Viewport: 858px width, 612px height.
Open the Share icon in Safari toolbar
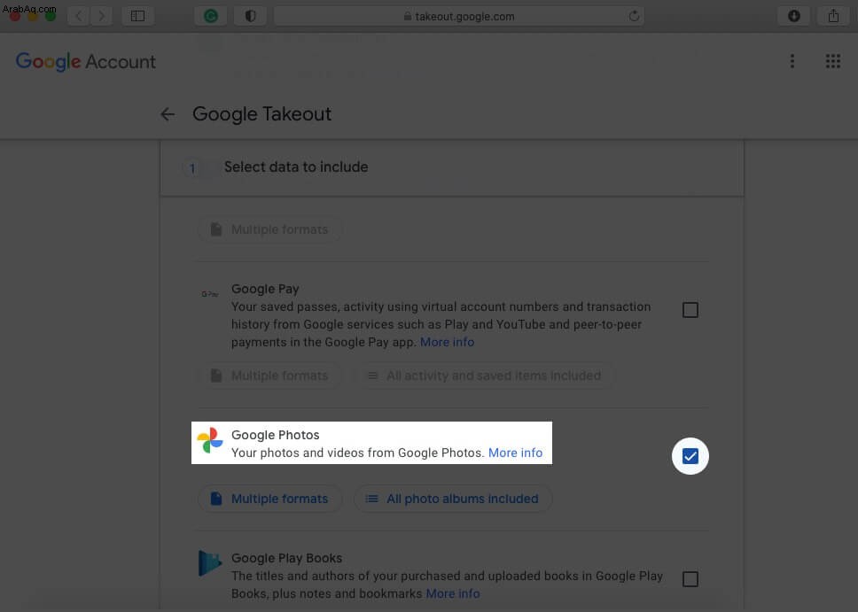833,16
